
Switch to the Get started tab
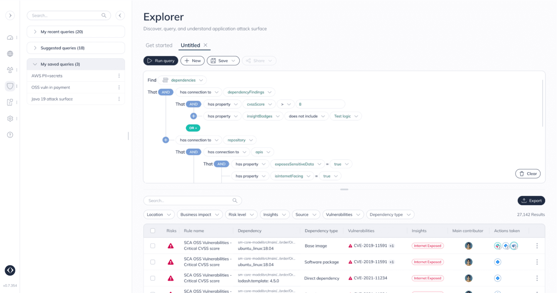click(159, 45)
